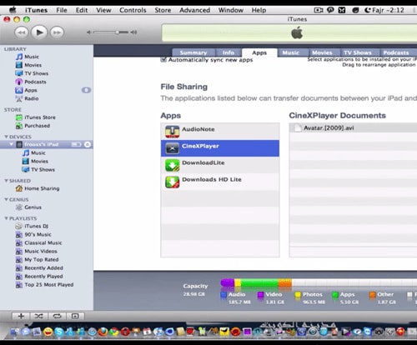Open the Advanced menu
The height and width of the screenshot is (345, 417).
click(x=194, y=10)
